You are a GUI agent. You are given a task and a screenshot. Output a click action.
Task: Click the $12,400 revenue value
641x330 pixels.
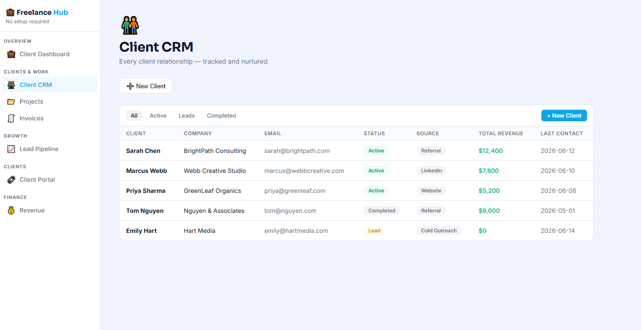point(491,151)
